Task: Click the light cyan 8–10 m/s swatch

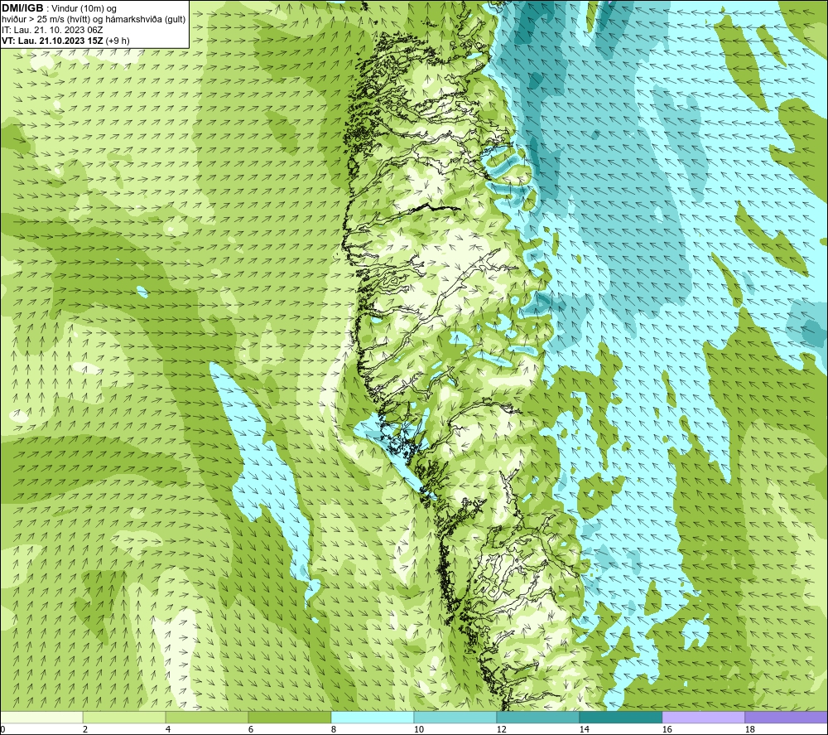Action: (x=373, y=717)
